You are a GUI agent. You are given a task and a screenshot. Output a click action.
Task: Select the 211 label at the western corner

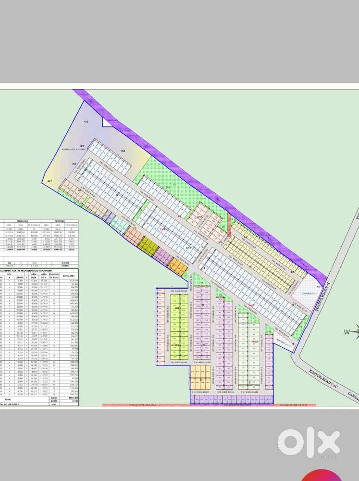click(50, 181)
